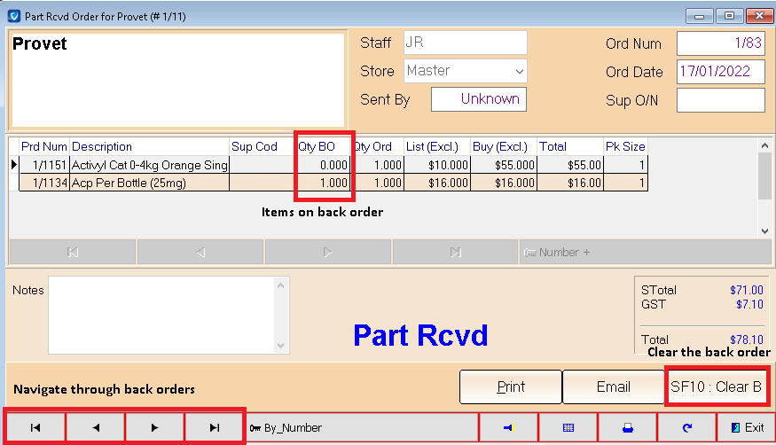The width and height of the screenshot is (776, 445).
Task: Click disabled grid first-record button
Action: point(72,252)
